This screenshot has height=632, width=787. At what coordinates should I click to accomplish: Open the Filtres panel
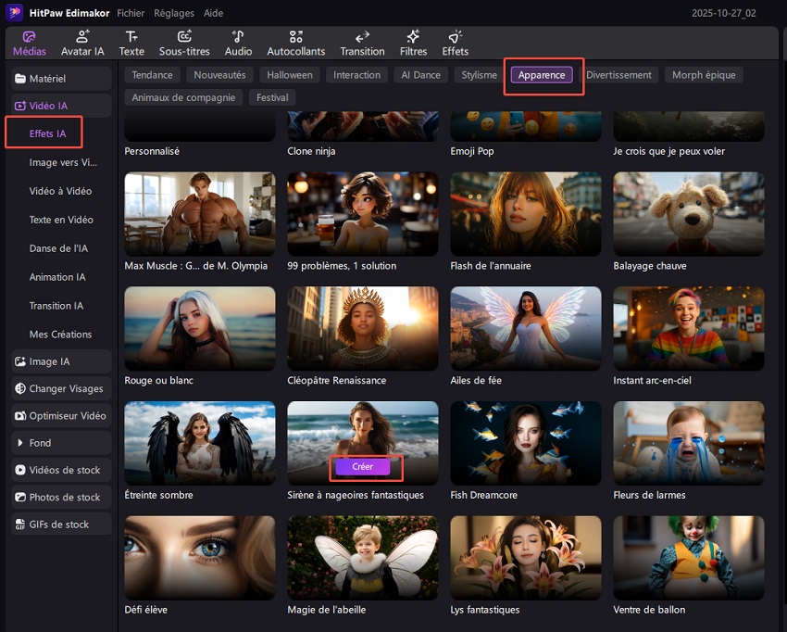coord(413,43)
